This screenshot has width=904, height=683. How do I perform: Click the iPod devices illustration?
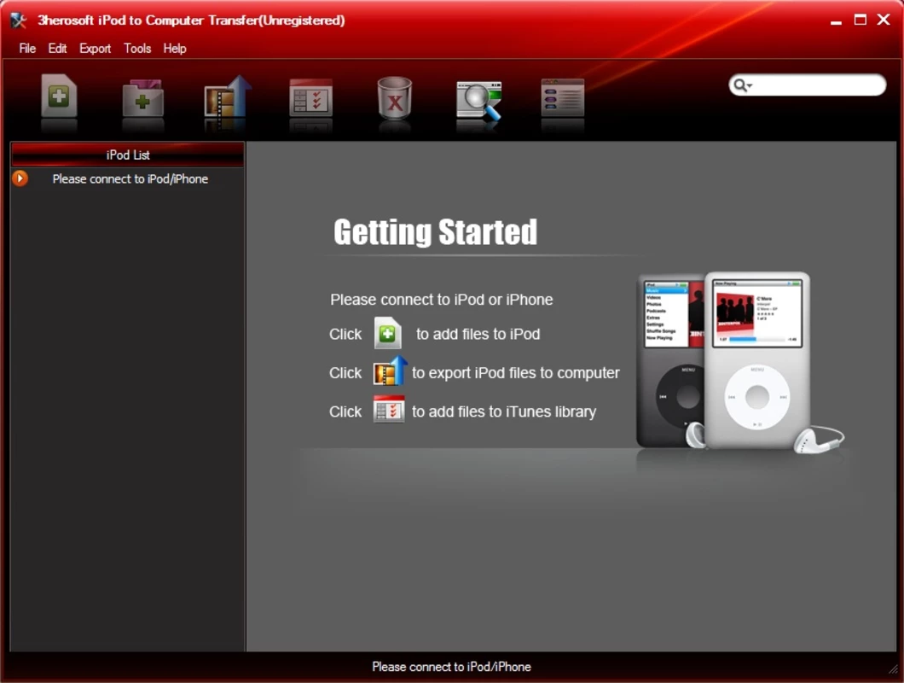point(739,363)
